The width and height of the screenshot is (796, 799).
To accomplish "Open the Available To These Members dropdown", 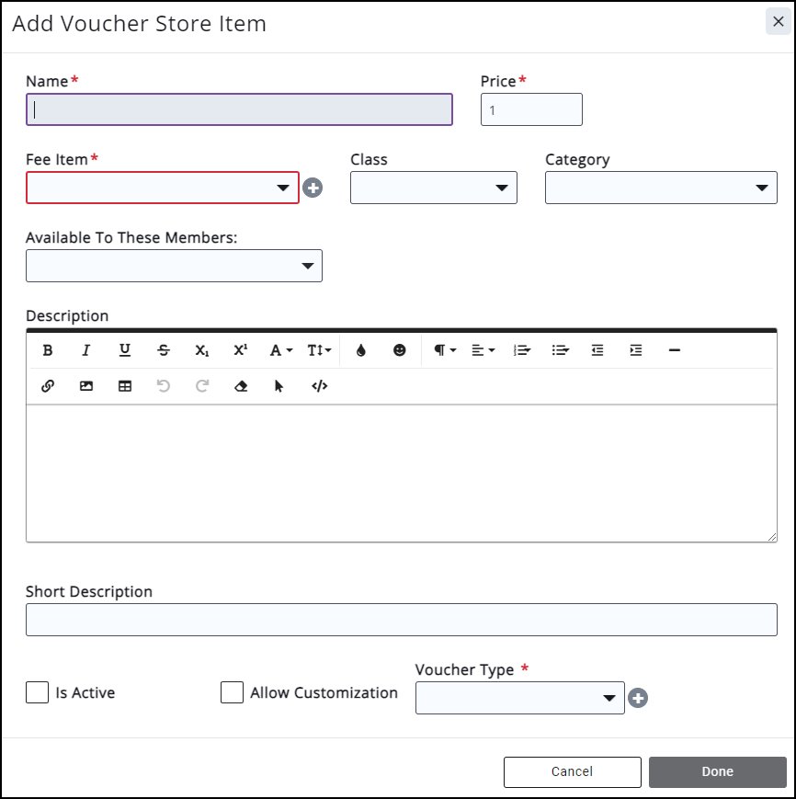I will pyautogui.click(x=174, y=266).
